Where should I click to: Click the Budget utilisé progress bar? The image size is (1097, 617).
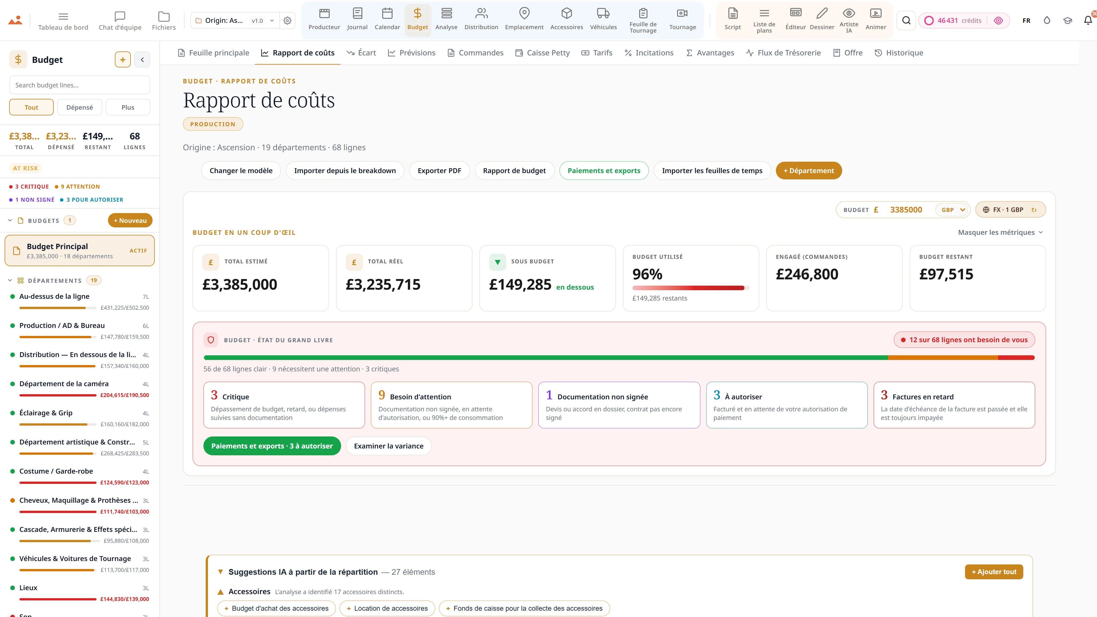[x=690, y=288]
